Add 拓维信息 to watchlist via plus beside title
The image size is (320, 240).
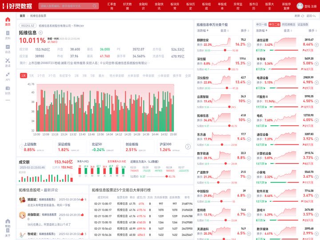click(40, 32)
